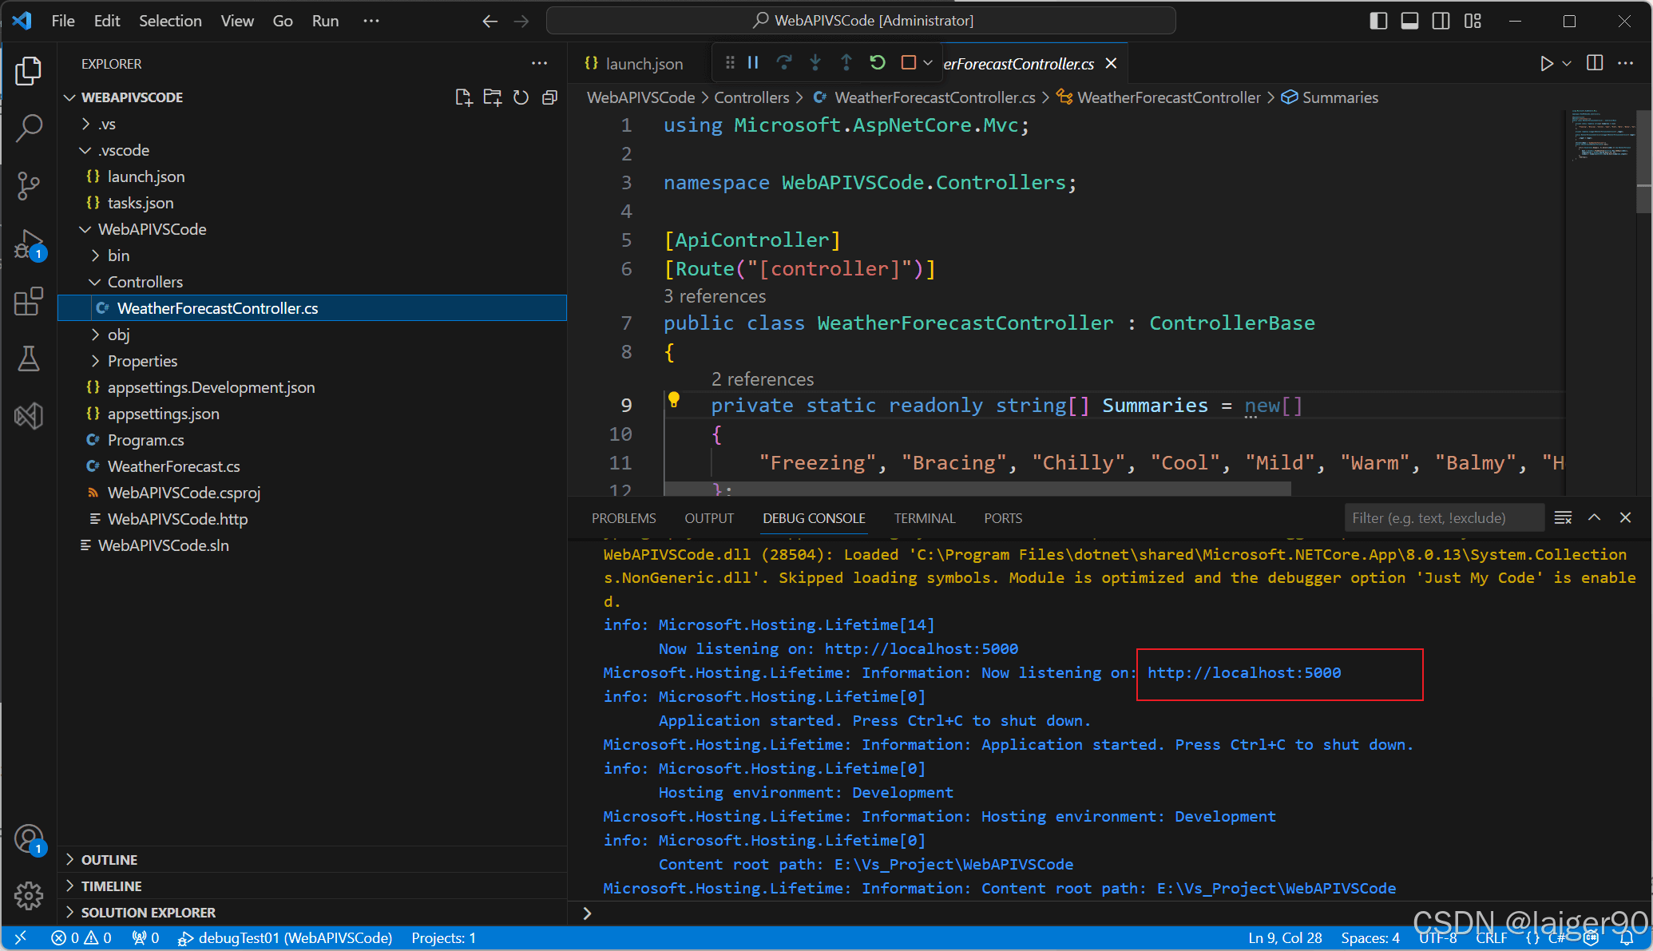The height and width of the screenshot is (951, 1653).
Task: Toggle the bottom panel visibility
Action: (1409, 21)
